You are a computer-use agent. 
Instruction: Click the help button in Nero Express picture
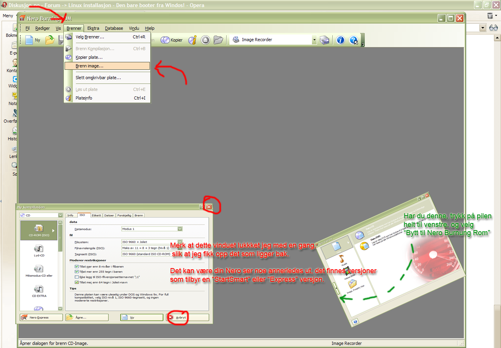click(356, 321)
